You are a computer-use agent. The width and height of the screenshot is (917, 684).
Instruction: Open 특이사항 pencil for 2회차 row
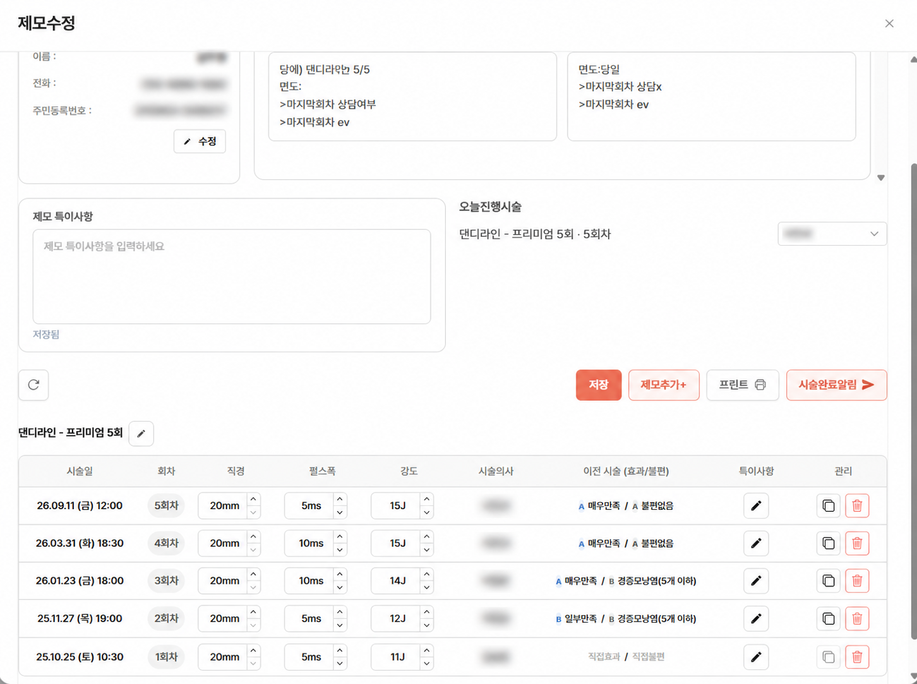point(756,618)
